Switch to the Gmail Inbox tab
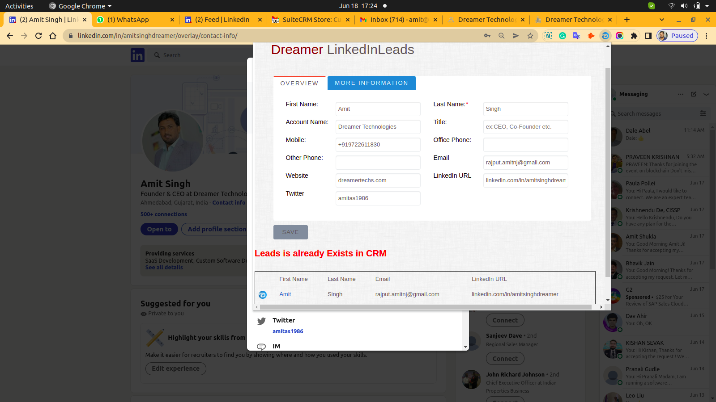716x402 pixels. [x=399, y=20]
